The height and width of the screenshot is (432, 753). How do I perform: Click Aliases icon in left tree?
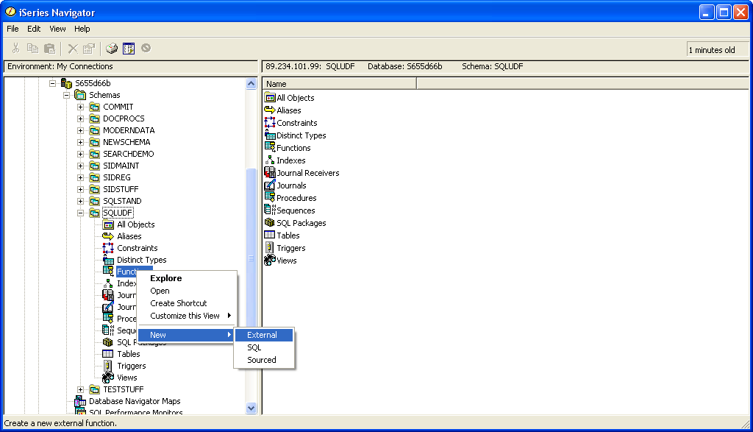pyautogui.click(x=108, y=236)
